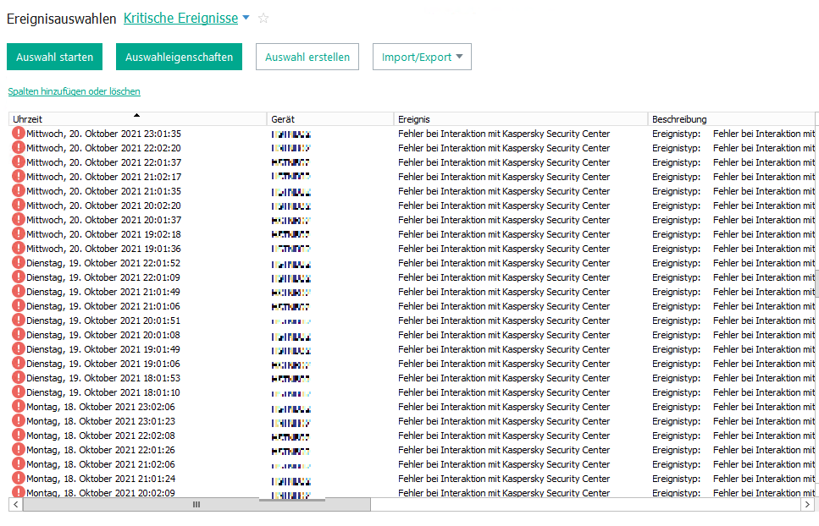The image size is (819, 526).
Task: Click the favorite star icon beside Kritische Ereignisse
Action: tap(263, 18)
